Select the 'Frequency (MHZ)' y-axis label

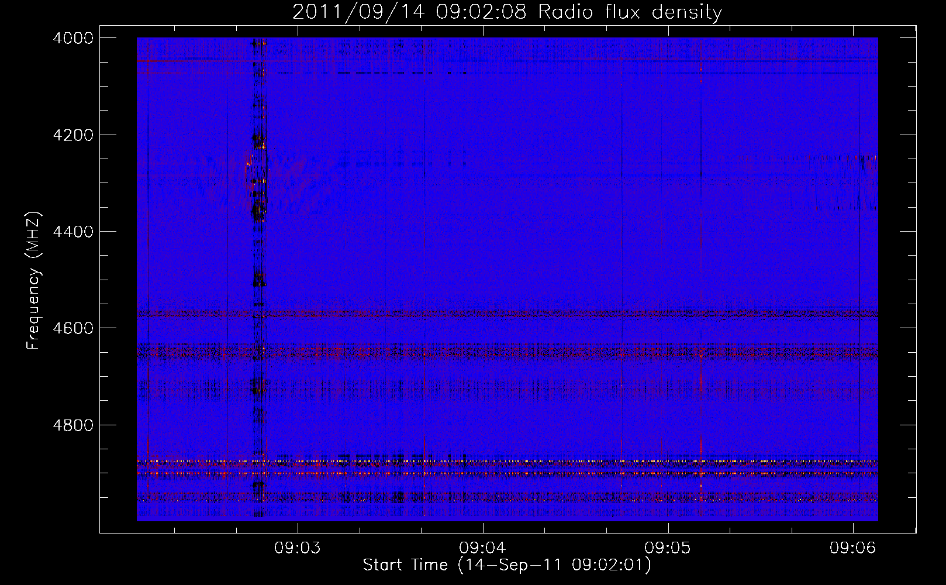[x=34, y=281]
